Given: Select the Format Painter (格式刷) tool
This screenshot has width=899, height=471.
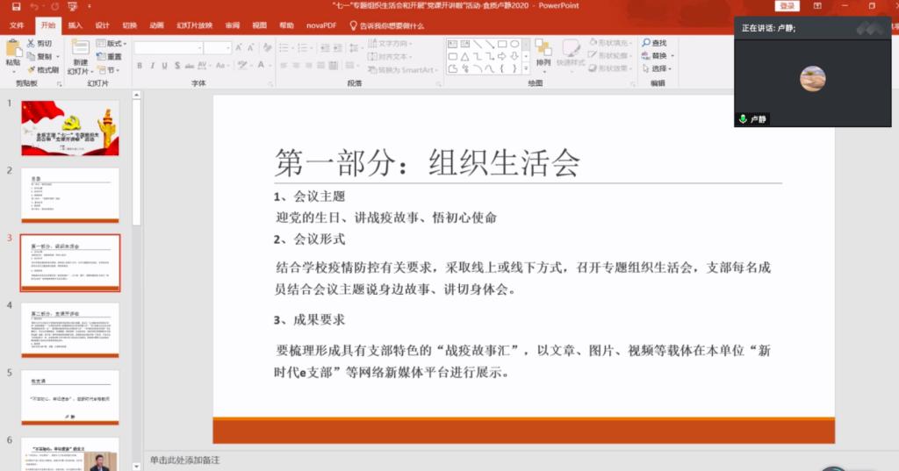Looking at the screenshot, I should click(x=32, y=69).
